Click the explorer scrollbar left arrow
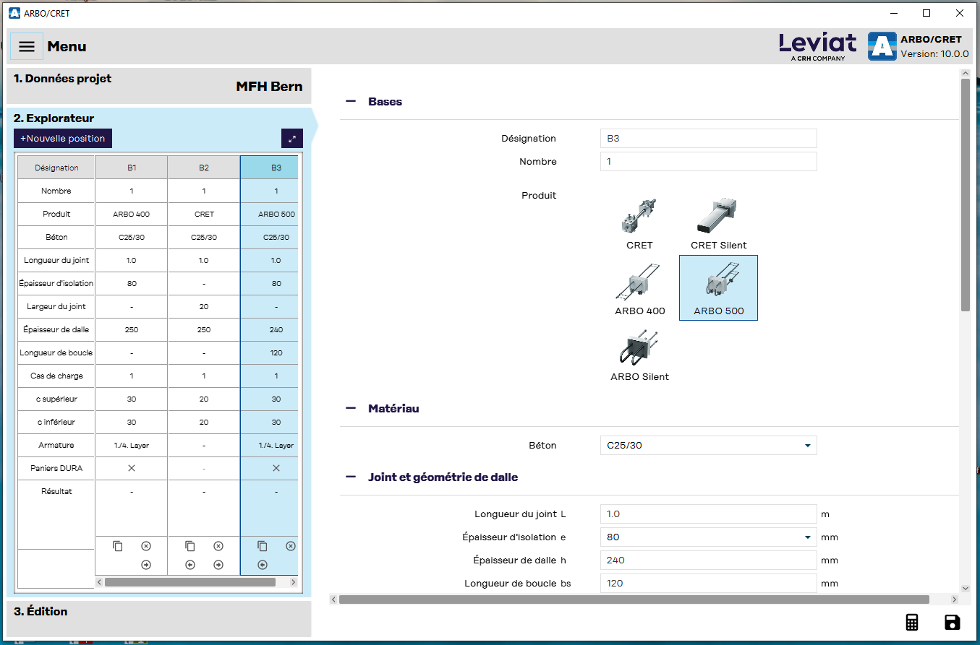Image resolution: width=980 pixels, height=645 pixels. [100, 582]
